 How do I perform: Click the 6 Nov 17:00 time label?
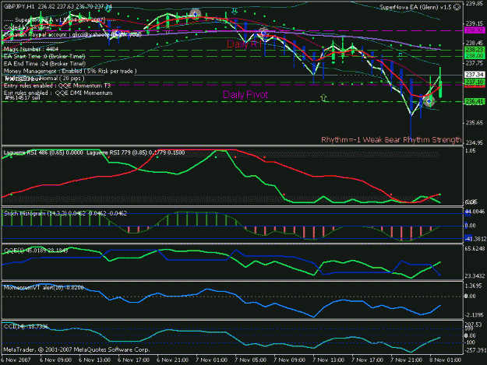[x=133, y=360]
